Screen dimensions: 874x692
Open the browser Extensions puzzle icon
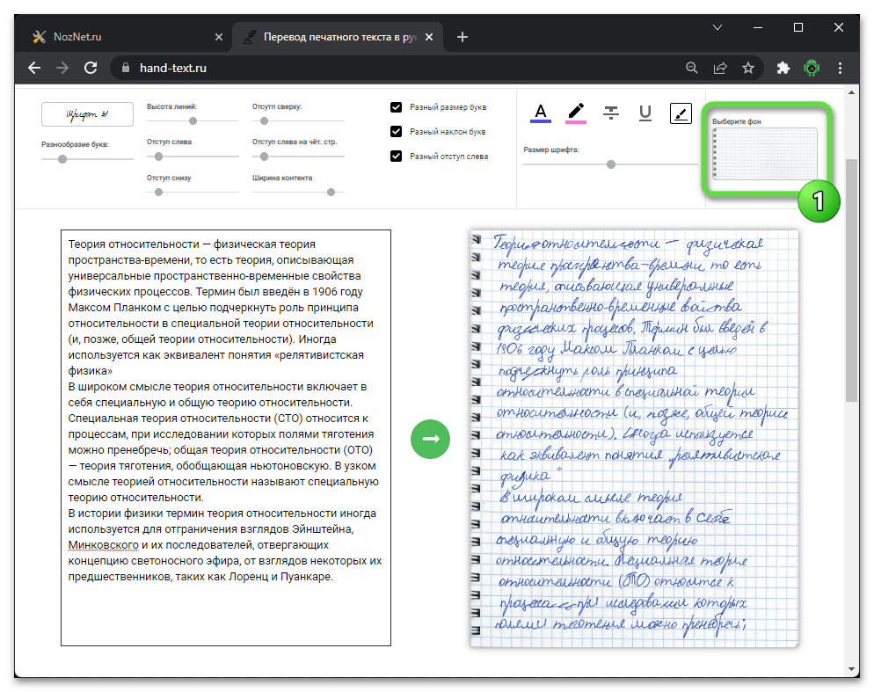783,68
